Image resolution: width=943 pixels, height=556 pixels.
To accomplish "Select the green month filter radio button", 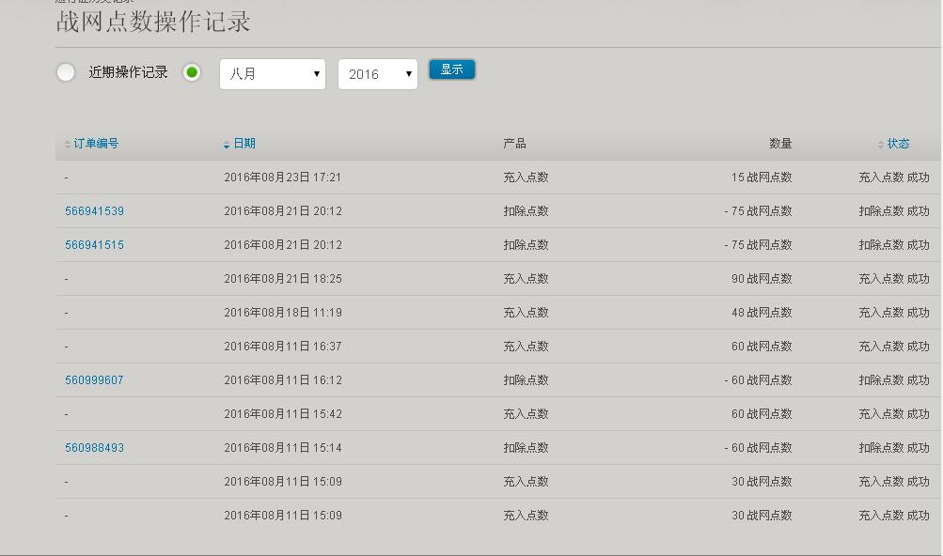I will [192, 72].
